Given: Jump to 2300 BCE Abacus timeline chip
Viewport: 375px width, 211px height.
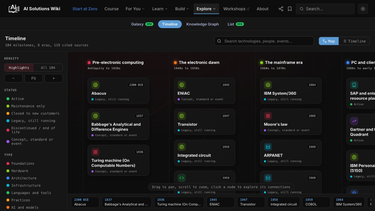Looking at the screenshot, I should pos(85,202).
